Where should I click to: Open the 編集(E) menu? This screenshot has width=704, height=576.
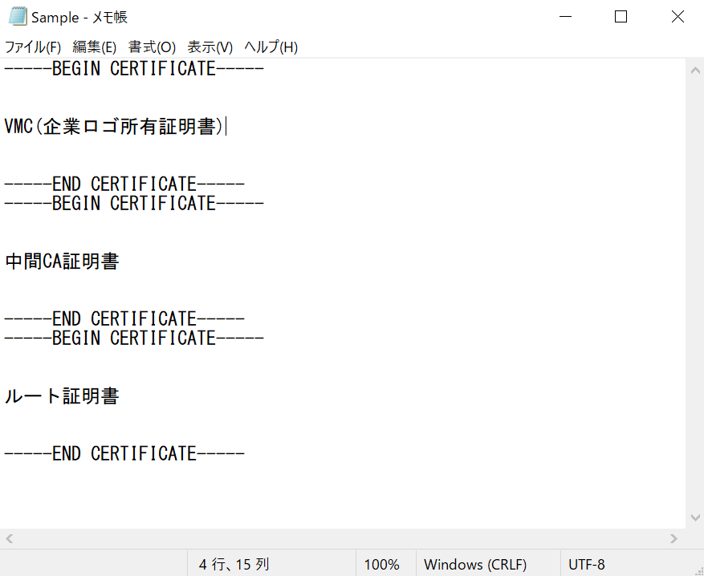[94, 47]
